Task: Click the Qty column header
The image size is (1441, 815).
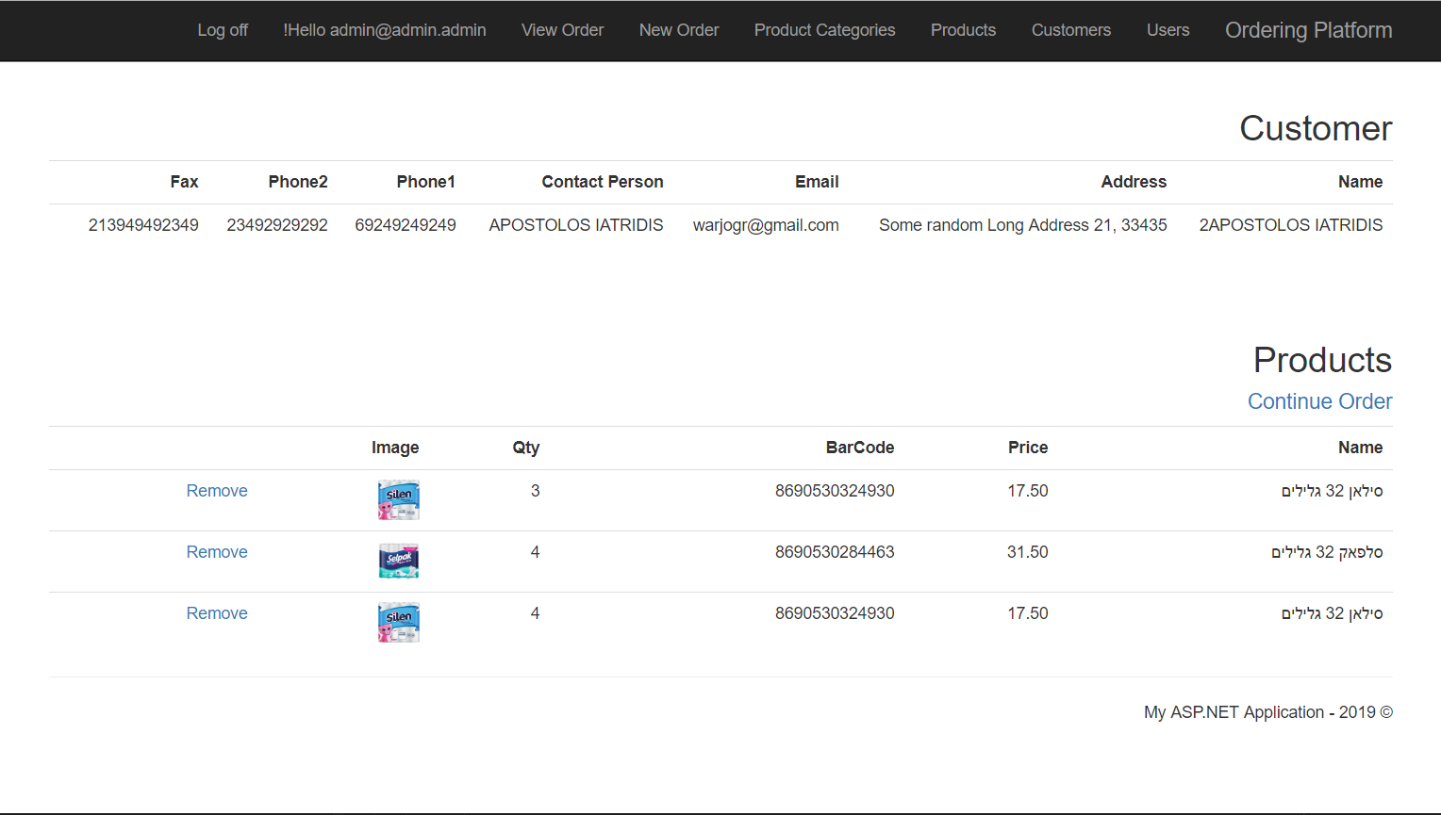Action: click(525, 448)
